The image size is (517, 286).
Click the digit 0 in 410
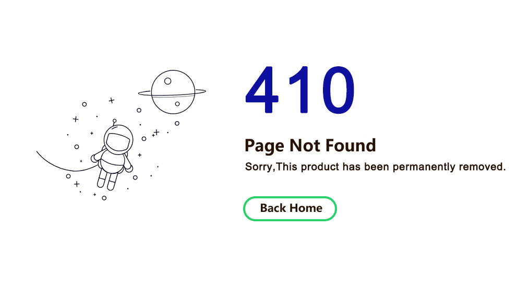[x=339, y=89]
